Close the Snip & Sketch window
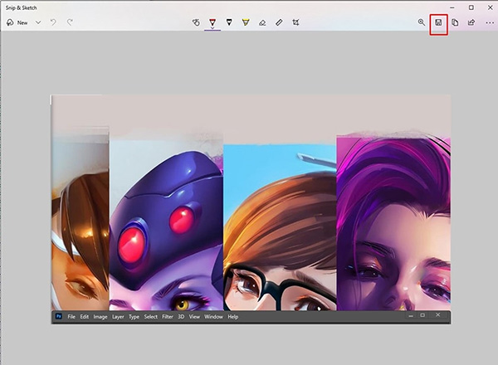This screenshot has width=498, height=365. coord(490,7)
